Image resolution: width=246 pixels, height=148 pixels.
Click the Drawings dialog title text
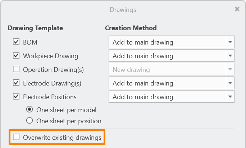pos(123,9)
